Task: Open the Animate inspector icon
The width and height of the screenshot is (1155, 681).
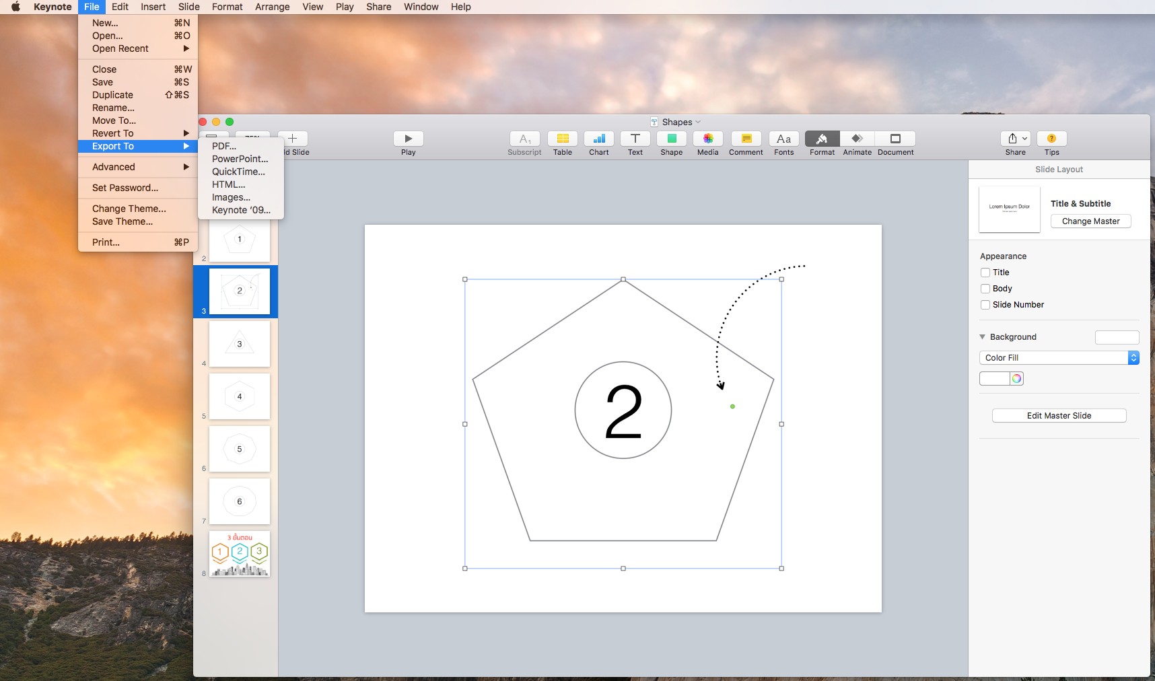Action: tap(856, 140)
